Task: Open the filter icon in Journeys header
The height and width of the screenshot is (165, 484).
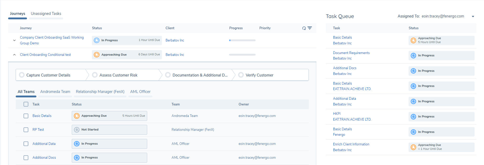Action: (310, 28)
